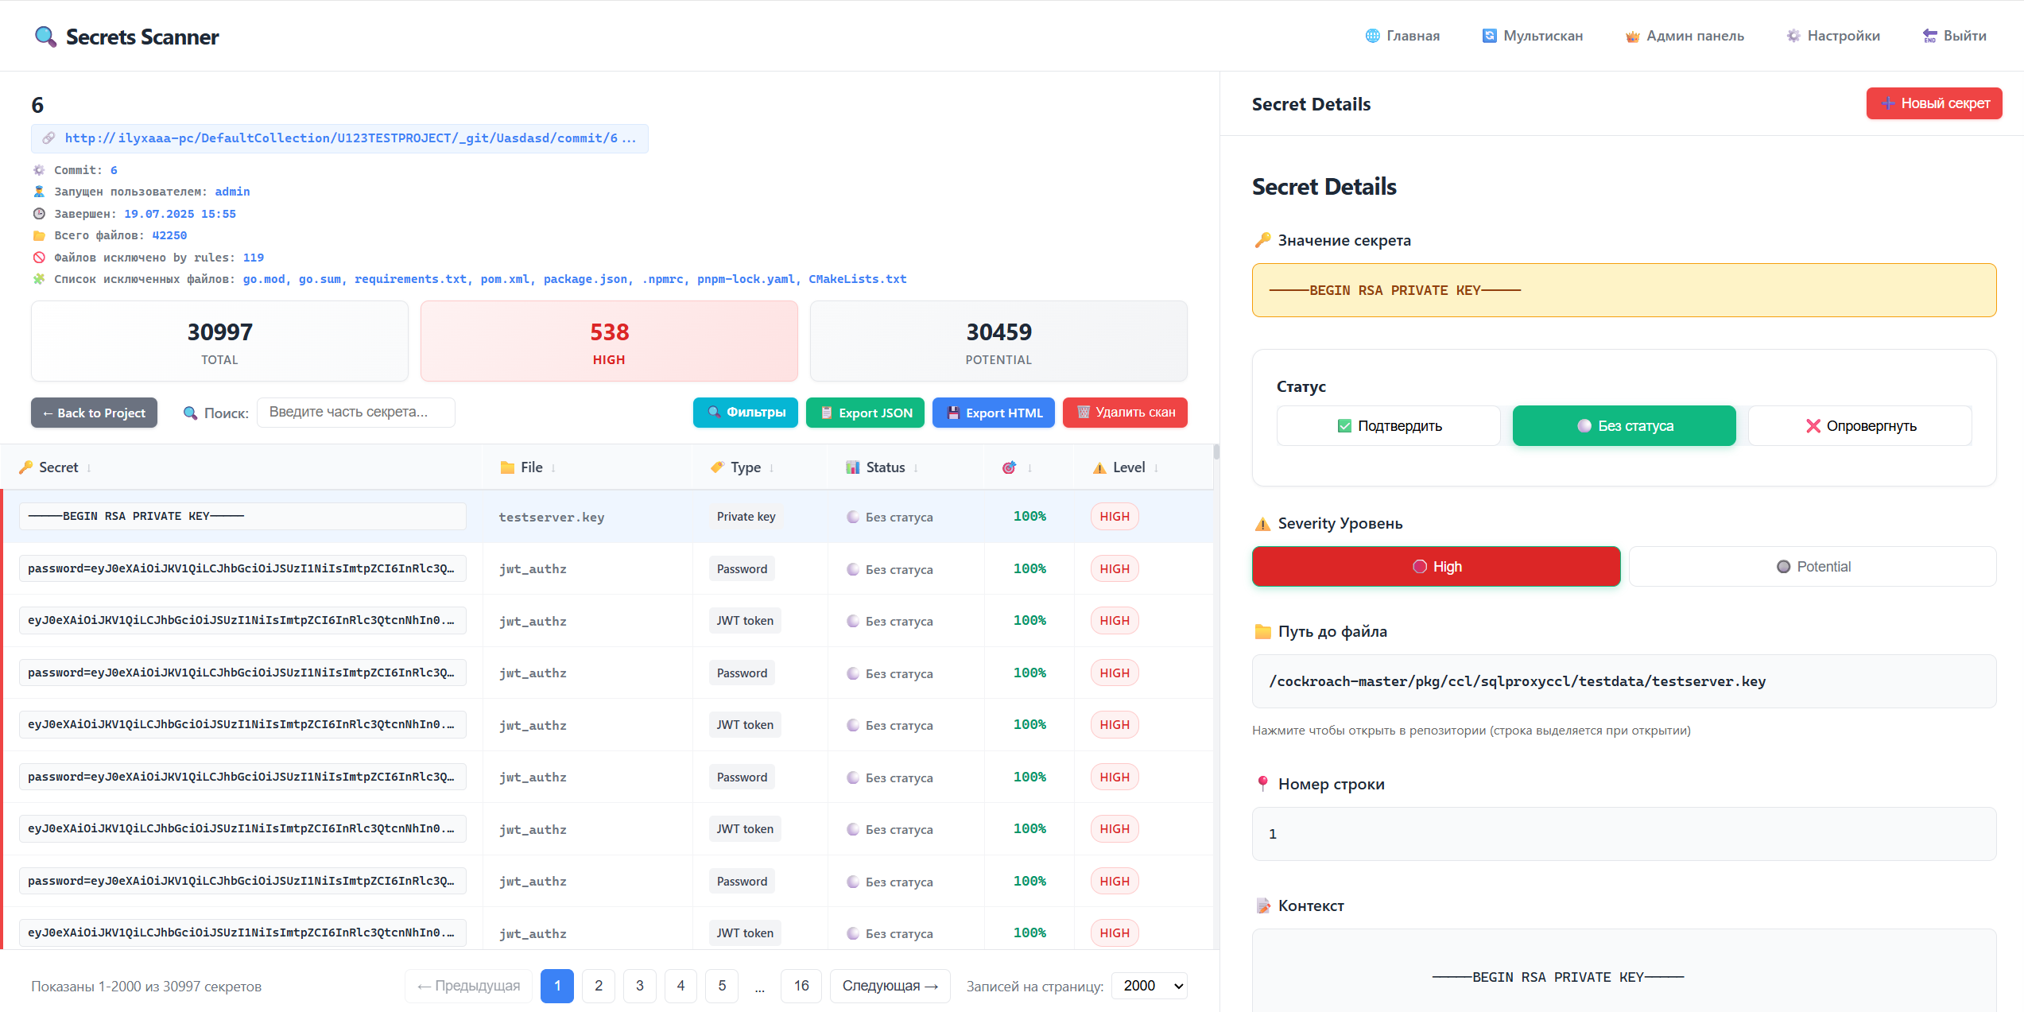This screenshot has height=1012, width=2024.
Task: Select the Подтвердить status option
Action: point(1388,426)
